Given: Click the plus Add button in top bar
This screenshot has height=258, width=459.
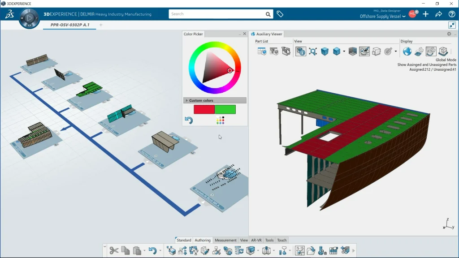Looking at the screenshot, I should click(x=426, y=14).
